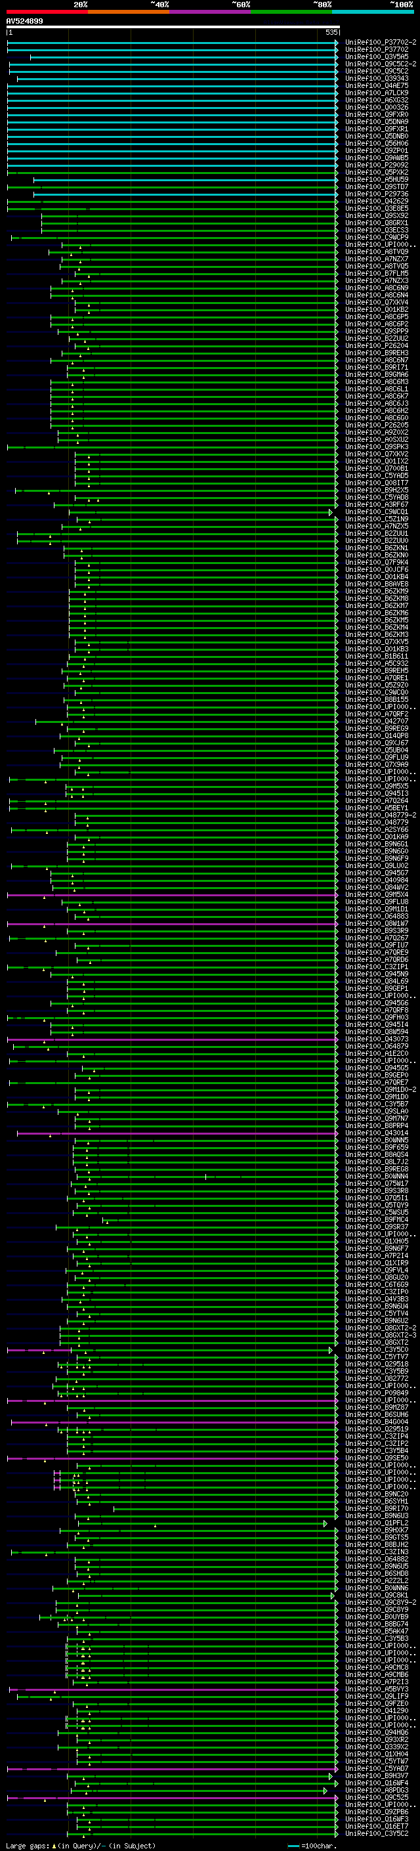Click the orange ~40% identity legend segment
Screen dimensions: 420x1851
[x=129, y=12]
